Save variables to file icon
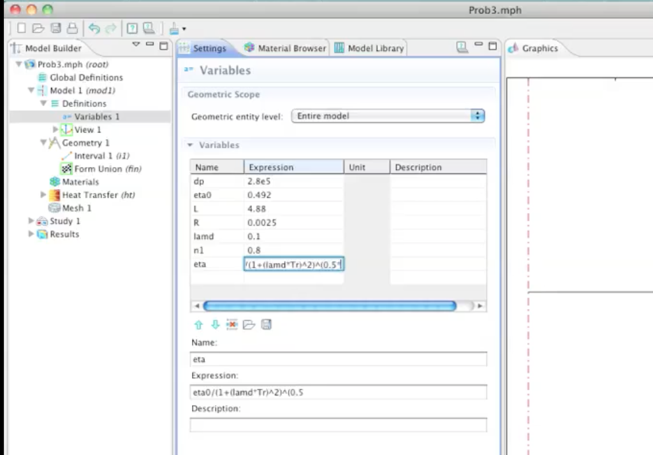The image size is (653, 455). 266,325
